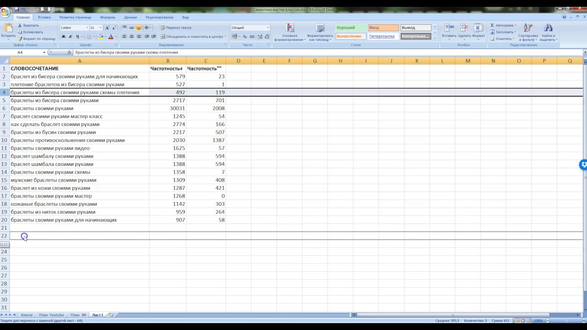The width and height of the screenshot is (587, 330).
Task: Expand the Объединить и поместить в центре arrow
Action: pyautogui.click(x=225, y=37)
